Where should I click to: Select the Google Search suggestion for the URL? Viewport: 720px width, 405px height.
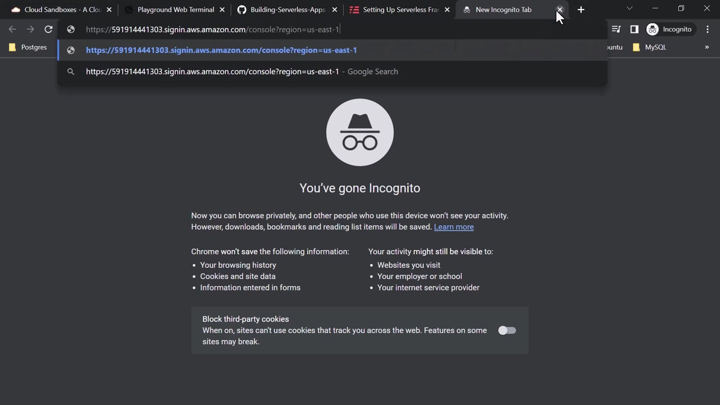point(242,71)
